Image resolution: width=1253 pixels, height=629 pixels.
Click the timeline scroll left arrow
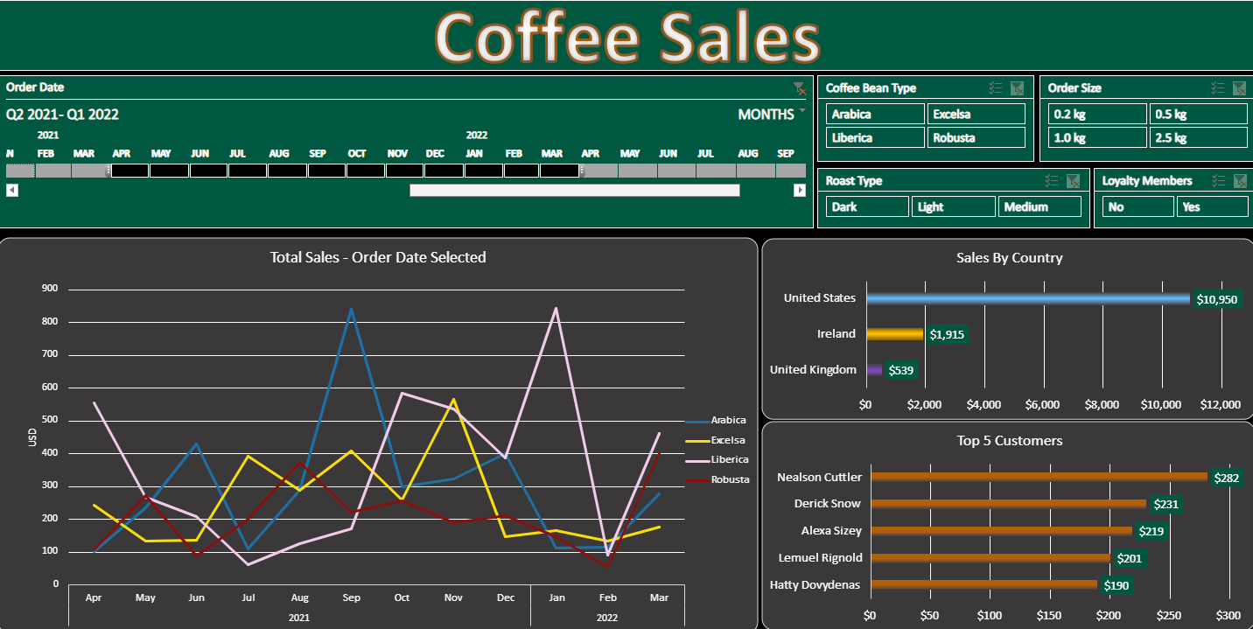pos(12,190)
